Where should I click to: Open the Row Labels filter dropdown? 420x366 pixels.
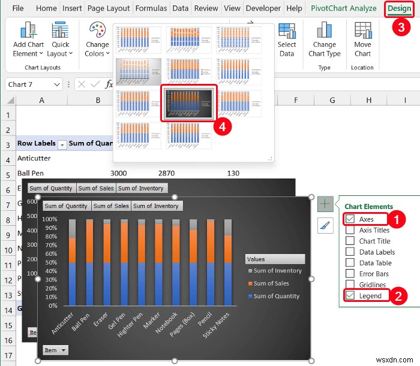[x=62, y=144]
